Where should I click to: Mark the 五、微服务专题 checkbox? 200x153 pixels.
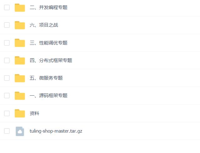click(7, 78)
